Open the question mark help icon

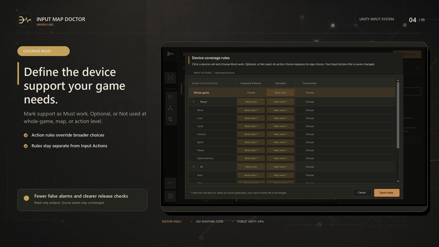tap(170, 196)
